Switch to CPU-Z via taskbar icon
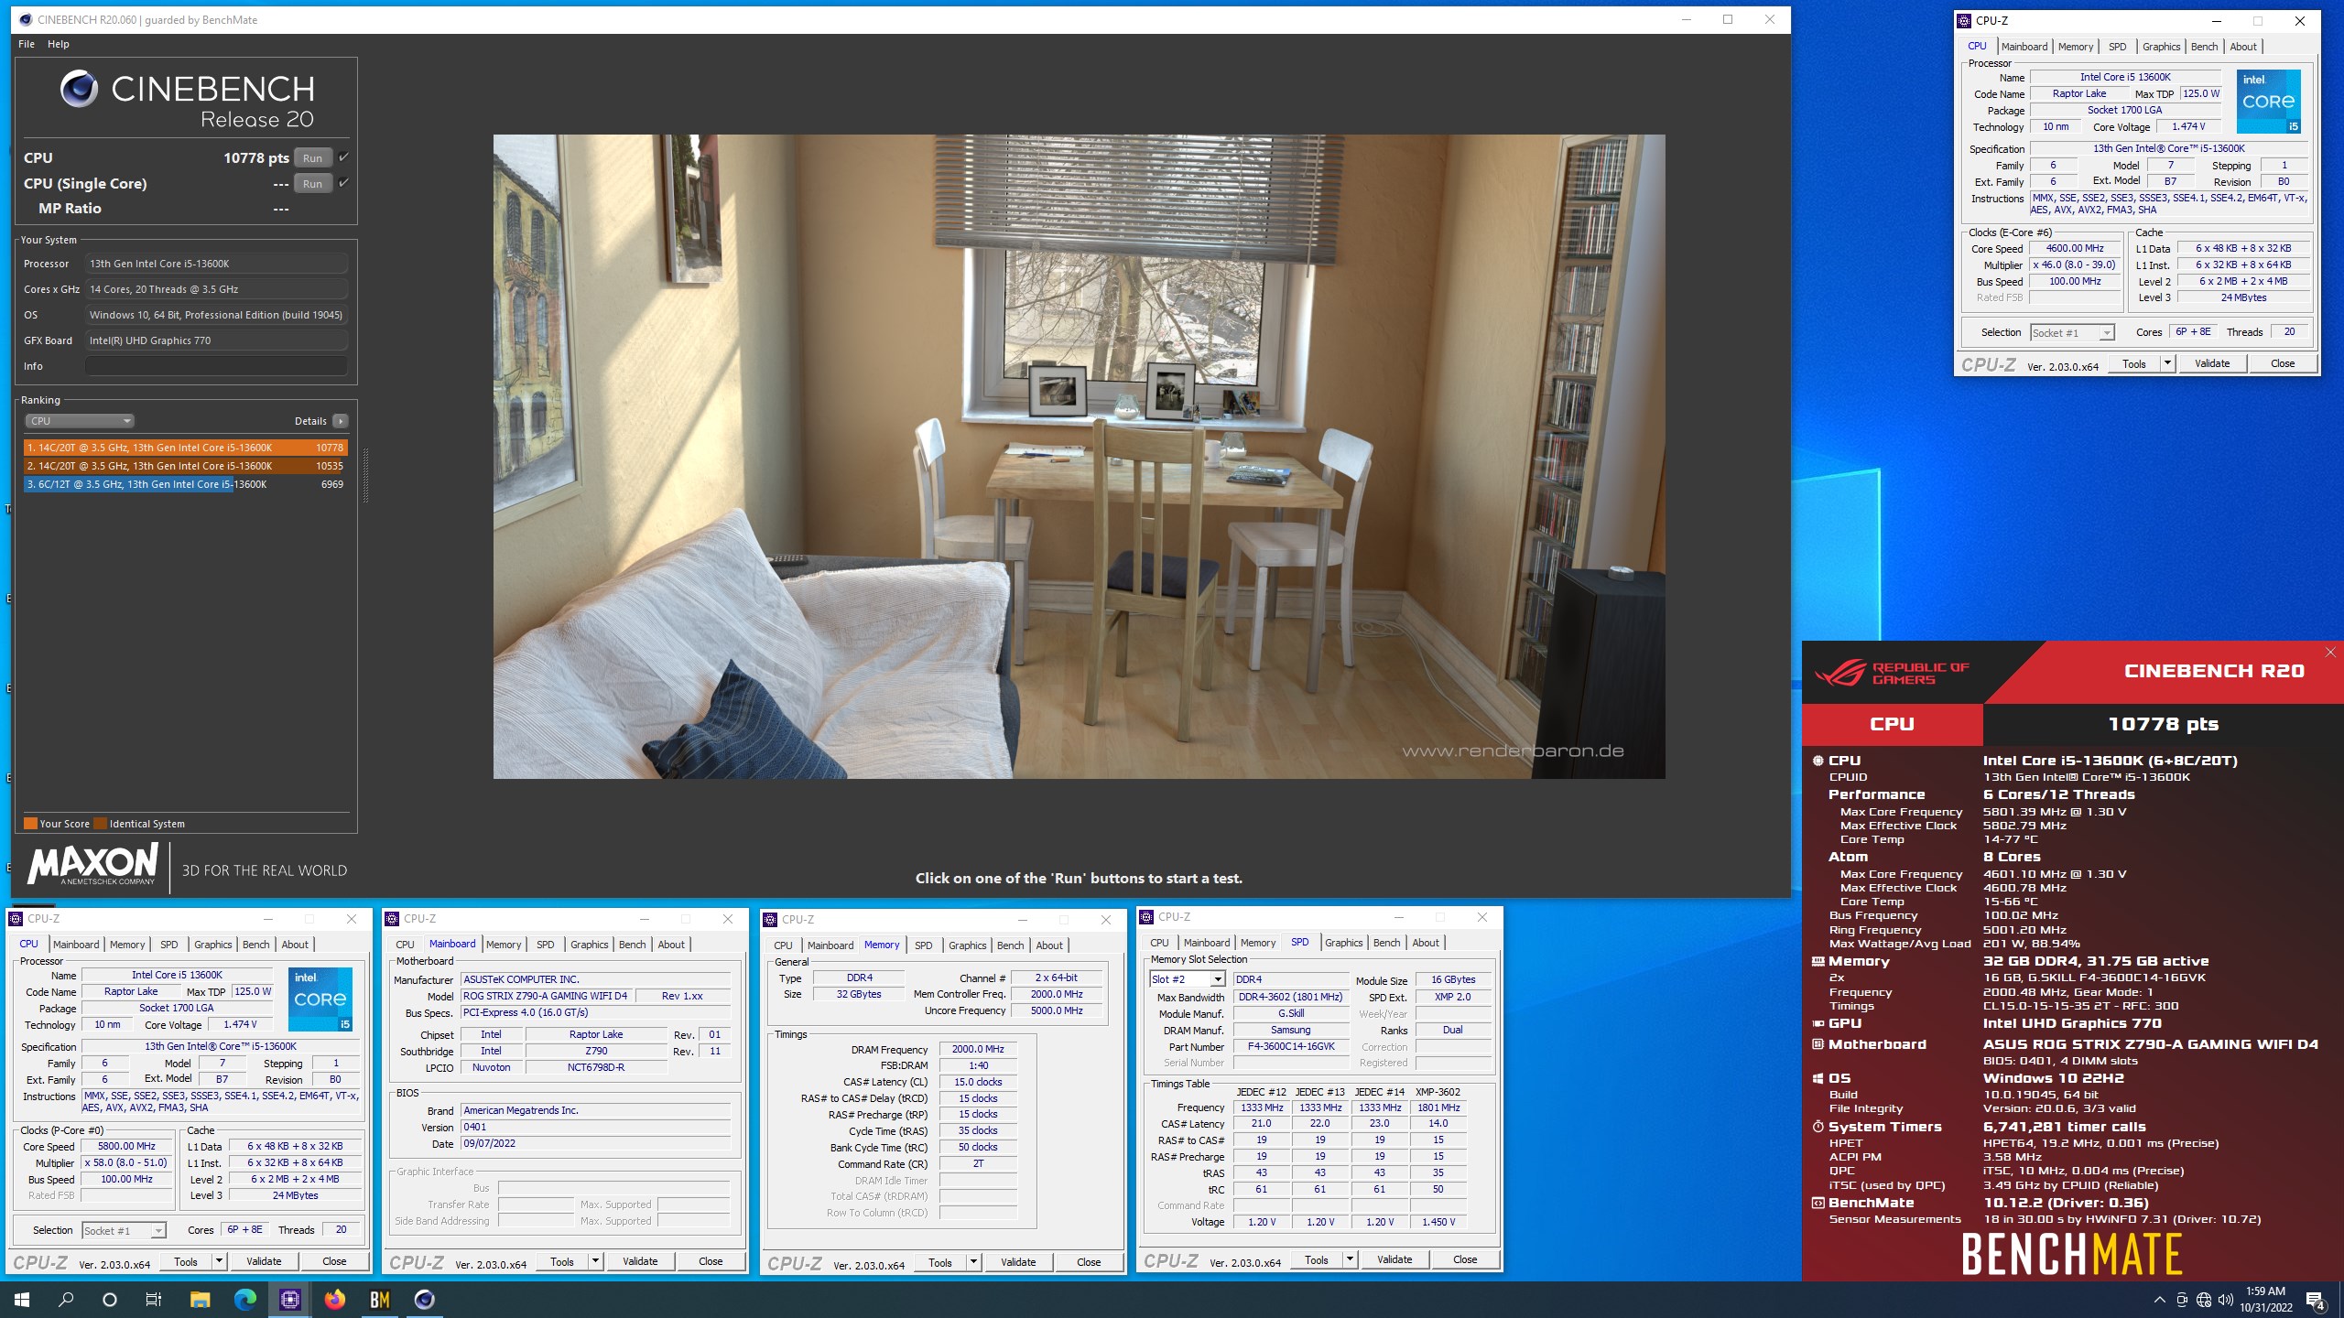 coord(289,1300)
